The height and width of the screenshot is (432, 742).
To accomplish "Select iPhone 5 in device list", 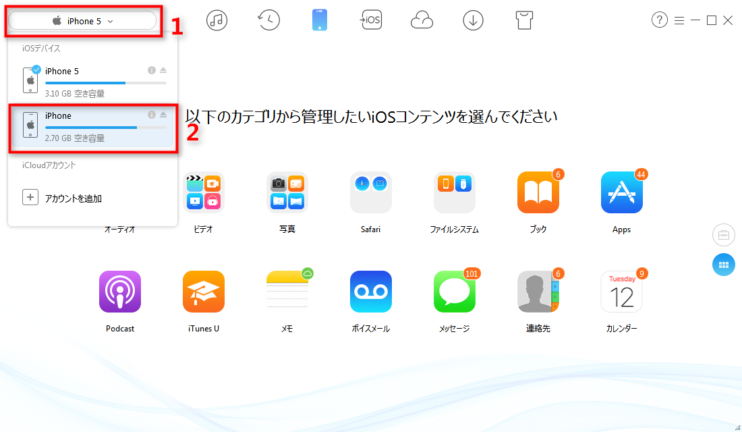I will point(93,80).
